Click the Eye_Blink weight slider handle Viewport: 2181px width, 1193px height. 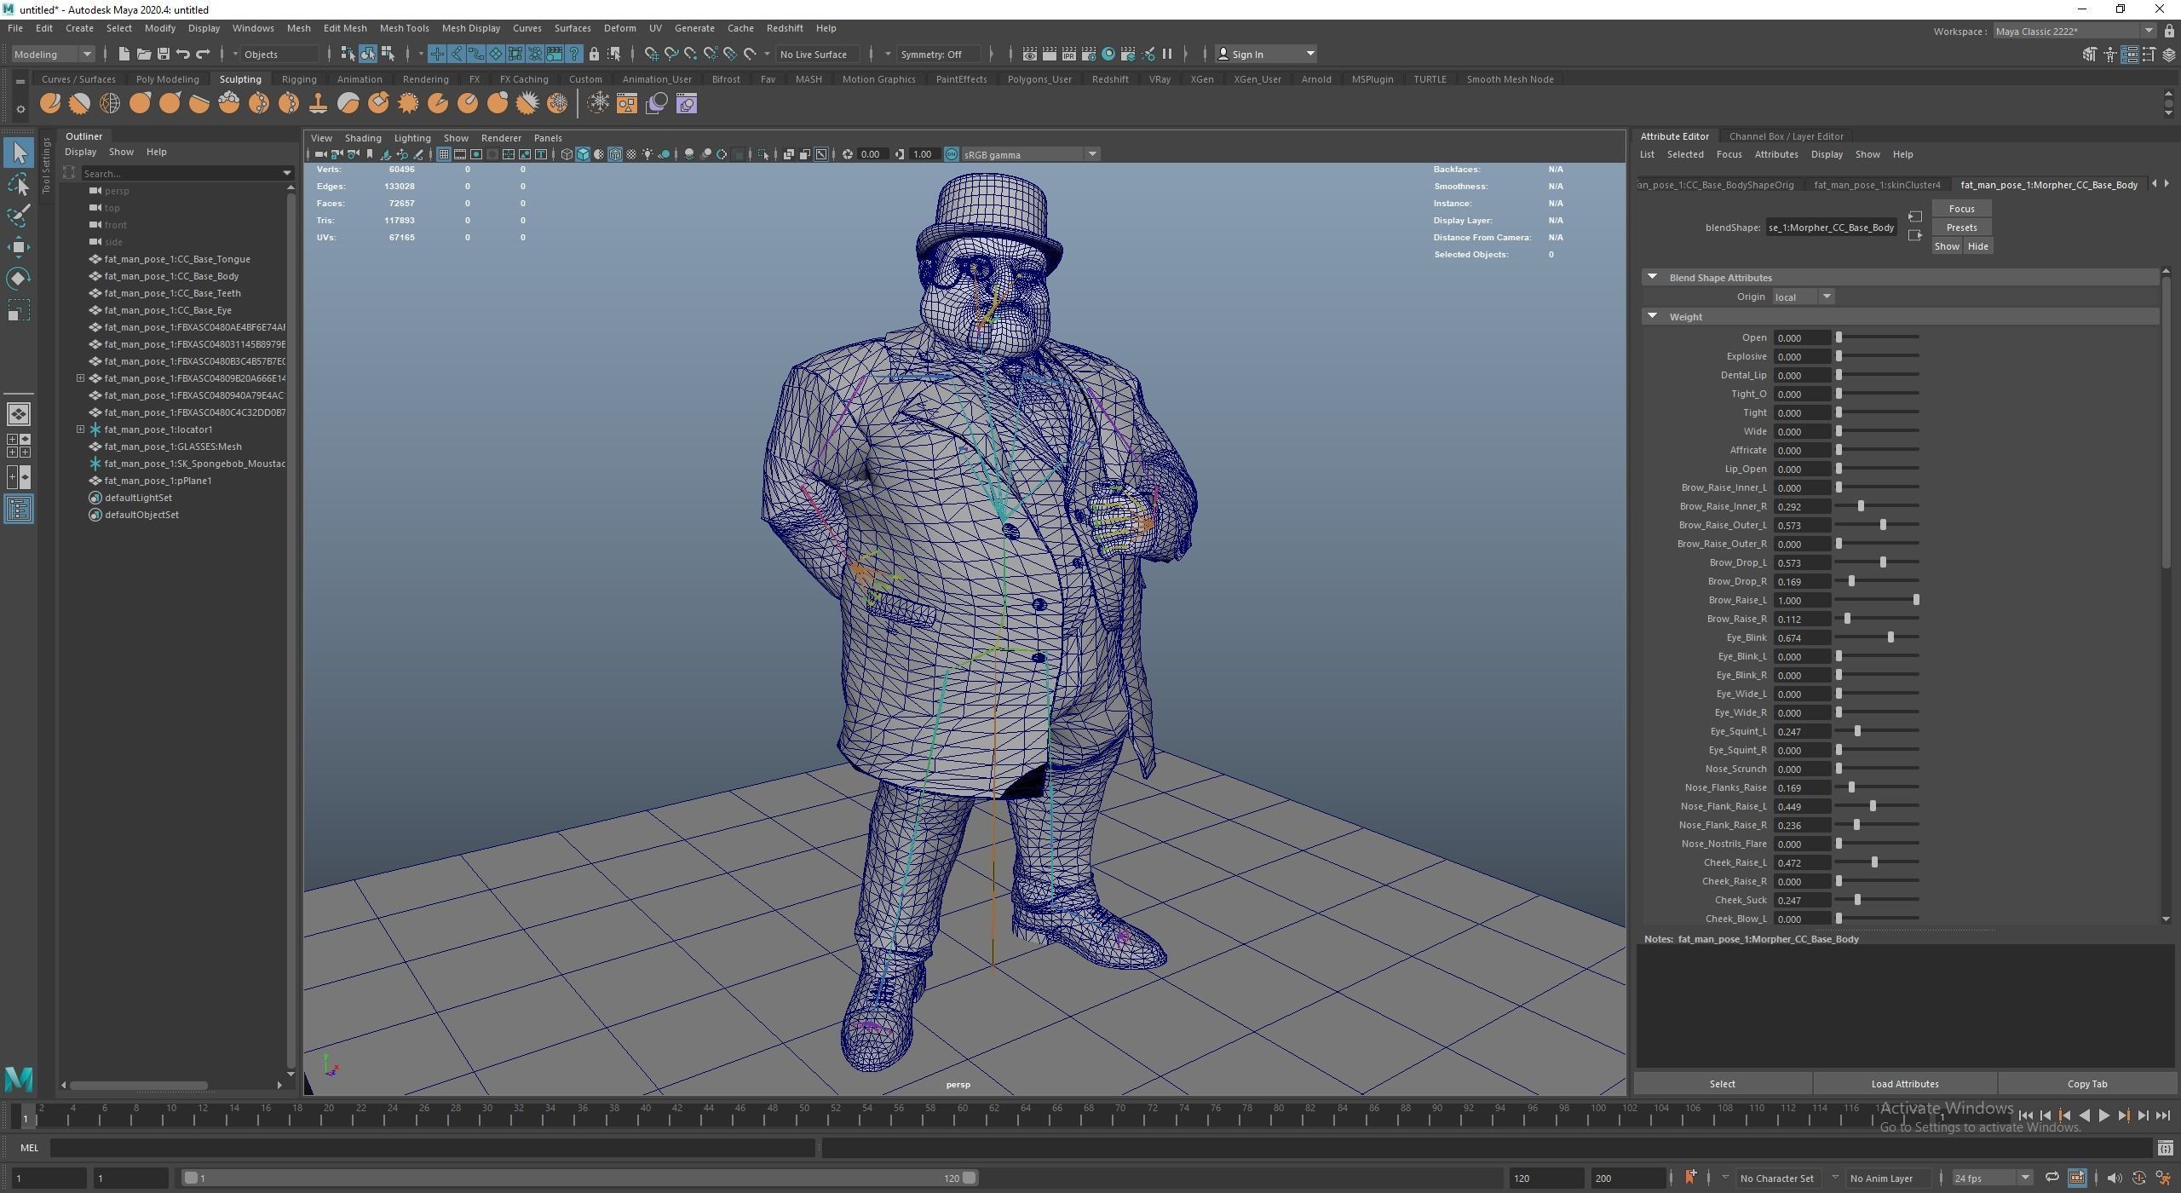coord(1890,637)
